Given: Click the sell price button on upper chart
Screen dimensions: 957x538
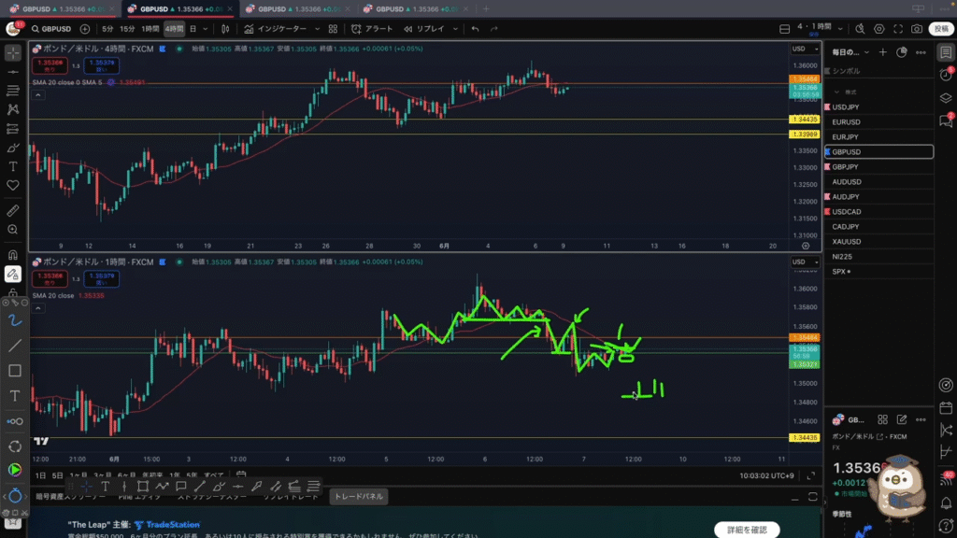Looking at the screenshot, I should point(50,64).
